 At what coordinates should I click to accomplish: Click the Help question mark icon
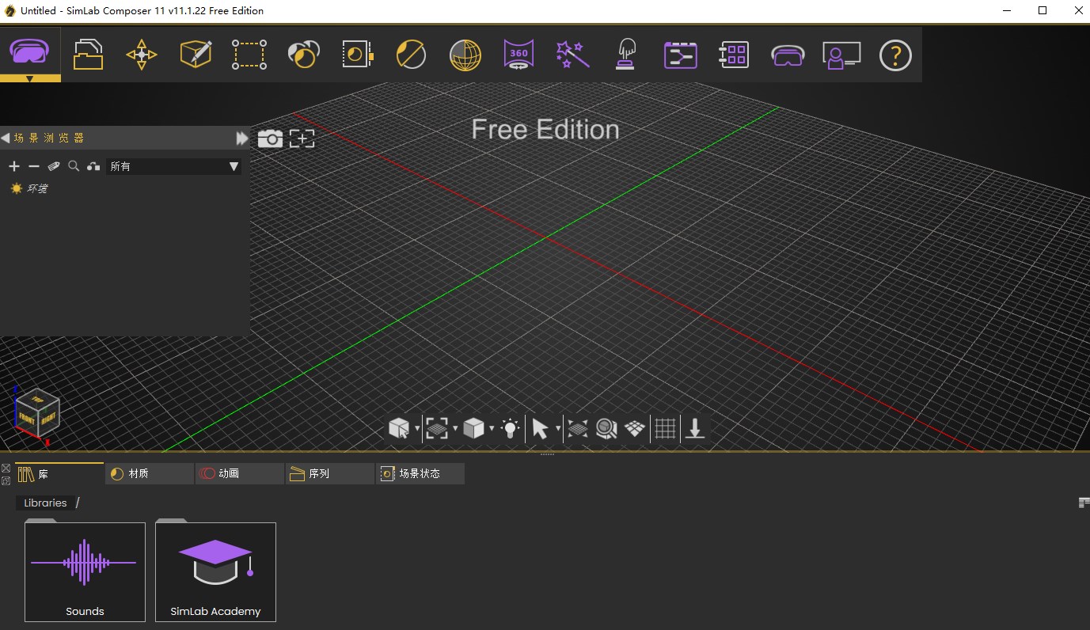tap(894, 54)
